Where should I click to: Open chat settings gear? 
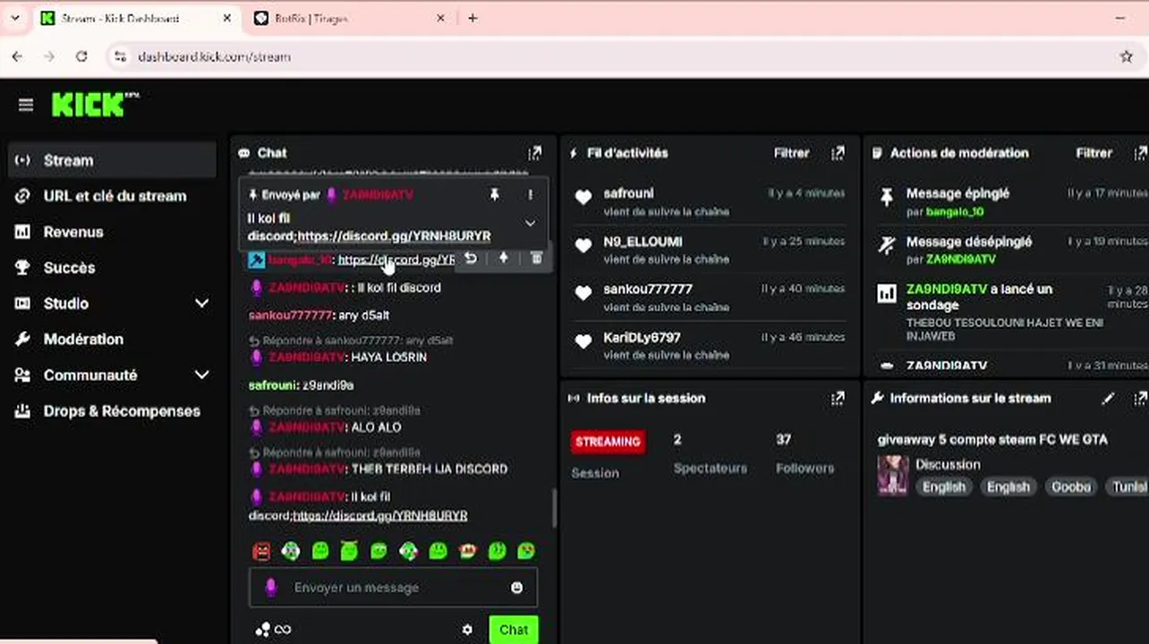pyautogui.click(x=467, y=630)
